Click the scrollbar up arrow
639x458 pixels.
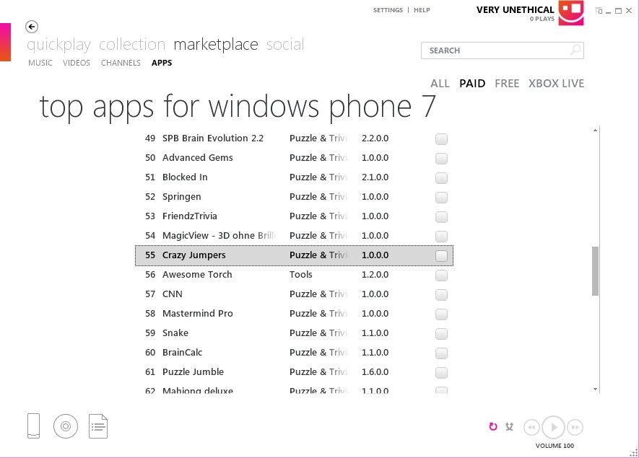click(596, 131)
